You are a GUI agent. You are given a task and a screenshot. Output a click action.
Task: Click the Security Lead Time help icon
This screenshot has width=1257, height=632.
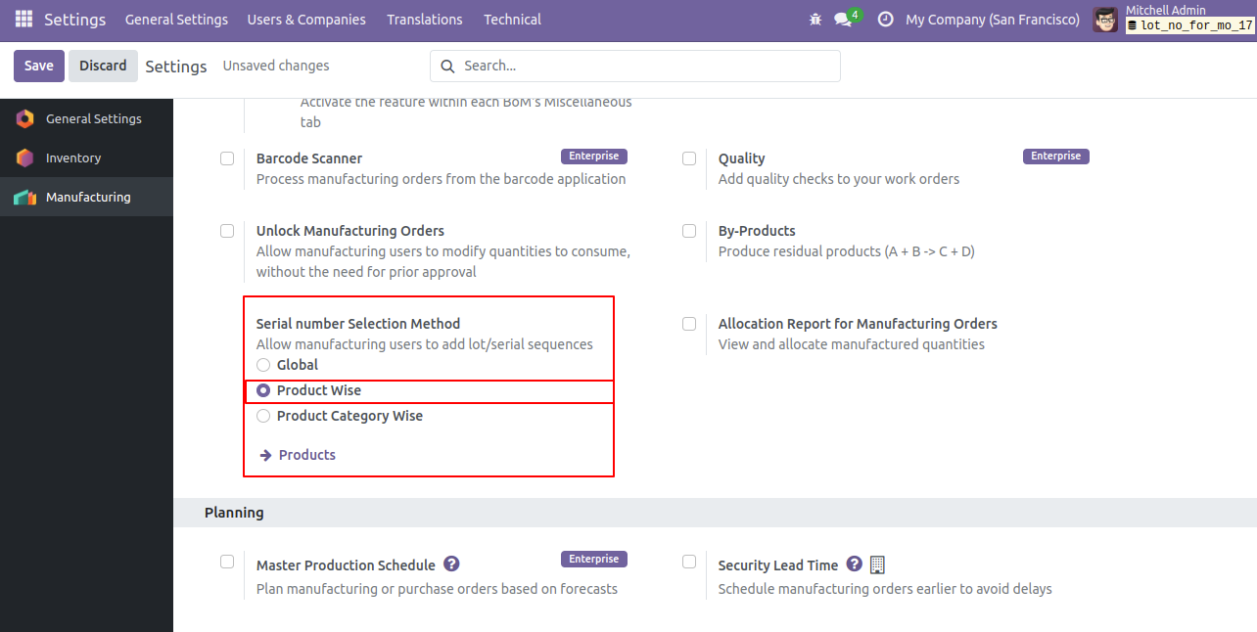pos(855,564)
